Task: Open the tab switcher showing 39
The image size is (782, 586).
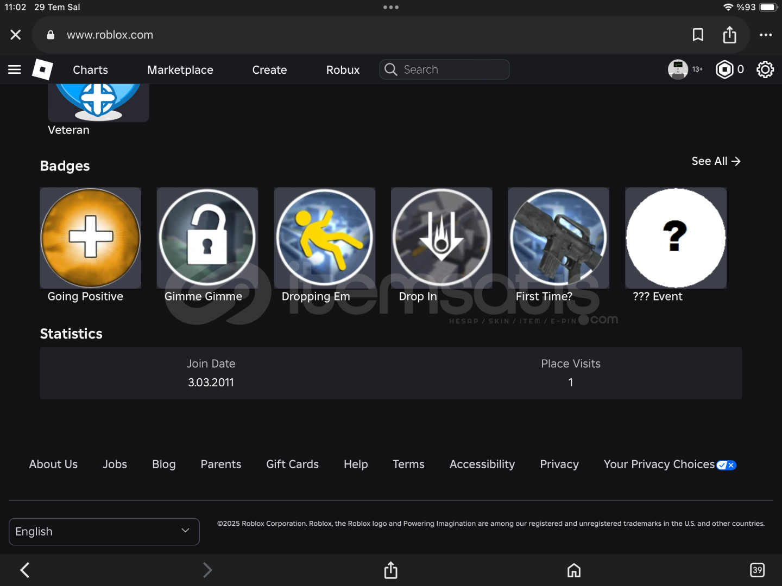Action: [x=757, y=570]
